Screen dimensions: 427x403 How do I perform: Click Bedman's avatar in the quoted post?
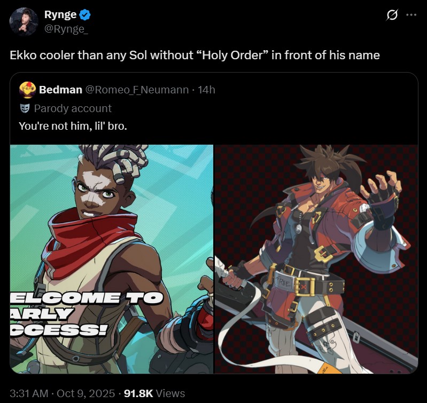27,90
